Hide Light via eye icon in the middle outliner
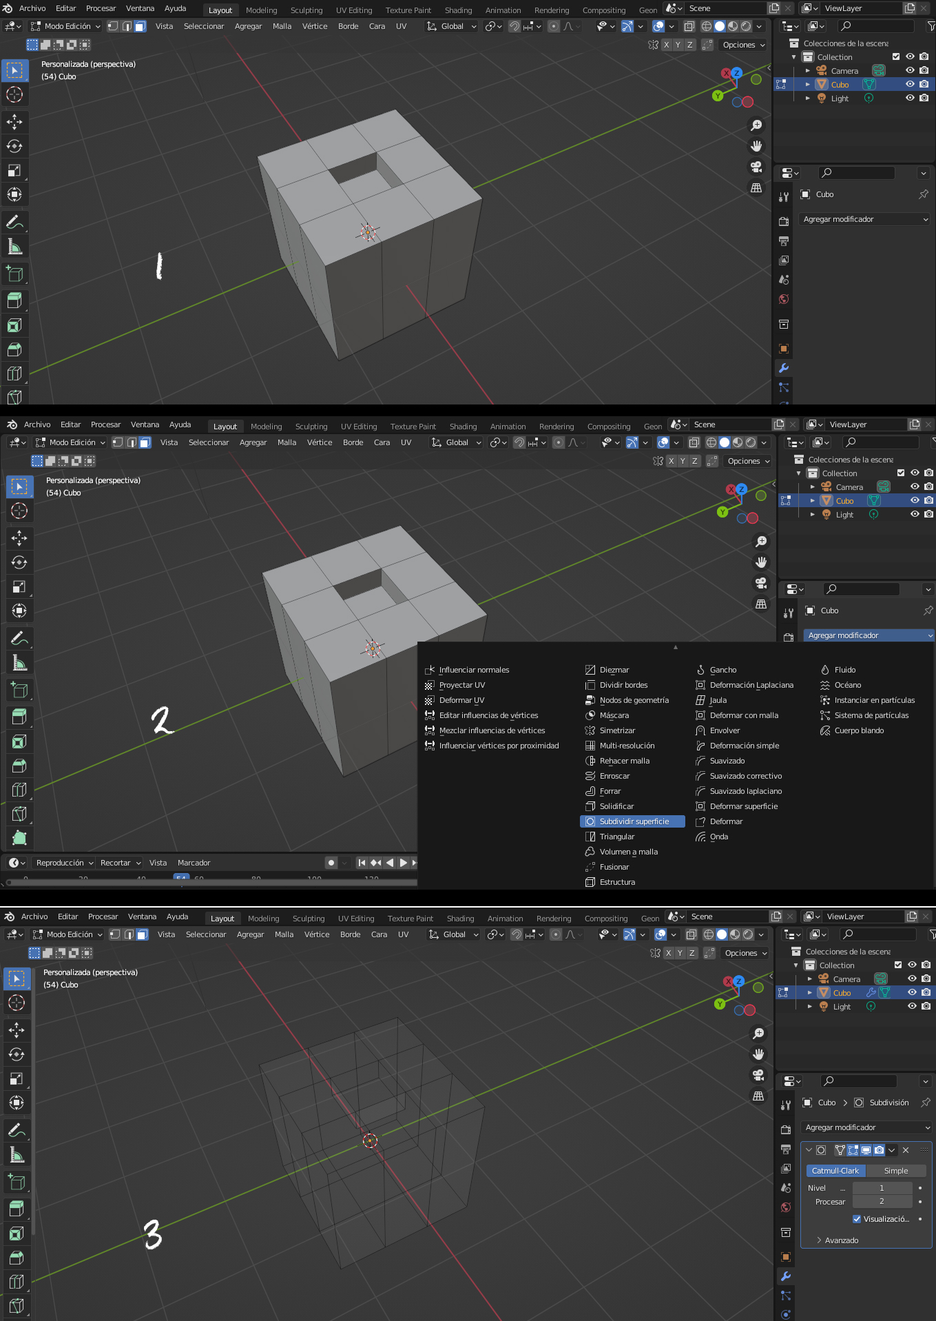 coord(915,514)
